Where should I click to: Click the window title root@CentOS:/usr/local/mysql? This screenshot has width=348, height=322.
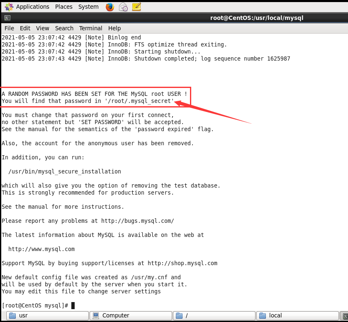point(257,18)
